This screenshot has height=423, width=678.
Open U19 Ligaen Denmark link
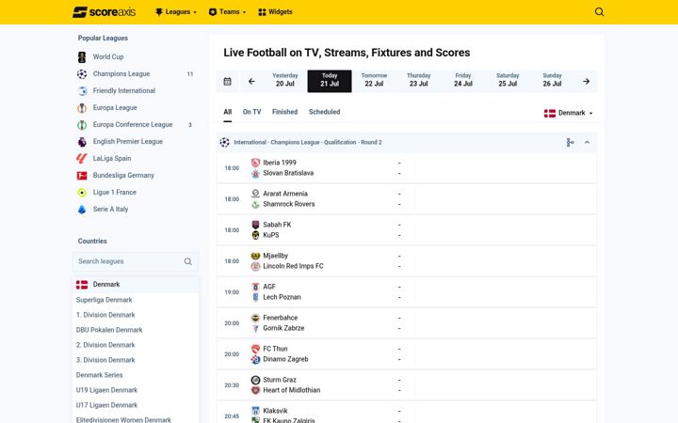coord(106,390)
